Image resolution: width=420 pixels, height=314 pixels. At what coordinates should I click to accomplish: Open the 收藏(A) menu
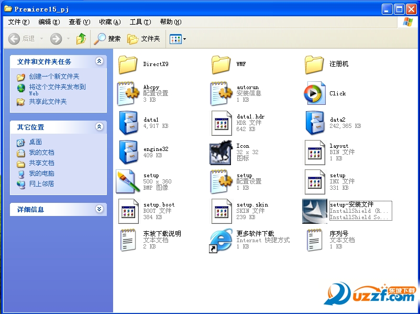(110, 22)
